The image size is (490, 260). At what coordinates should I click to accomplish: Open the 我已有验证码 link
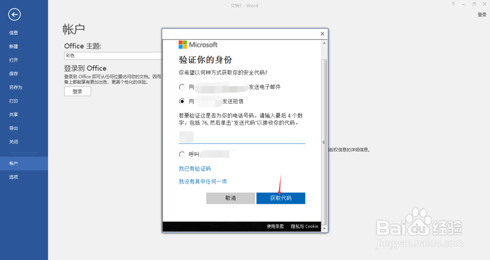click(195, 169)
